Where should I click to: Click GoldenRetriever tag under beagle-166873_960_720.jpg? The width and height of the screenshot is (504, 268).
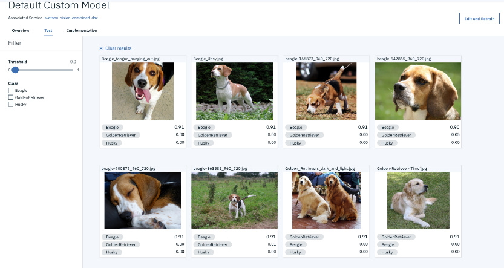(x=304, y=135)
